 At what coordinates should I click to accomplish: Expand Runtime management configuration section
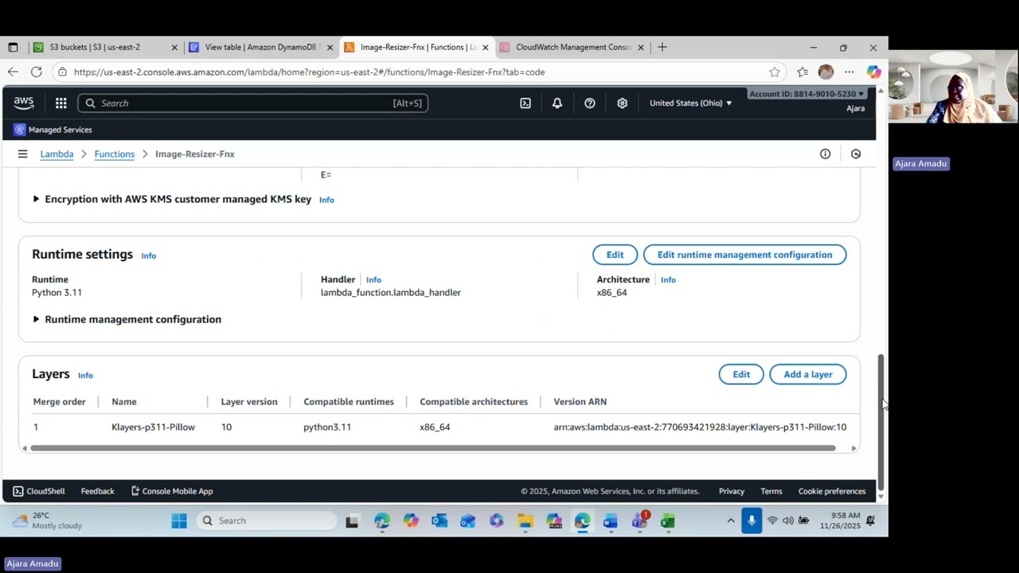click(127, 319)
